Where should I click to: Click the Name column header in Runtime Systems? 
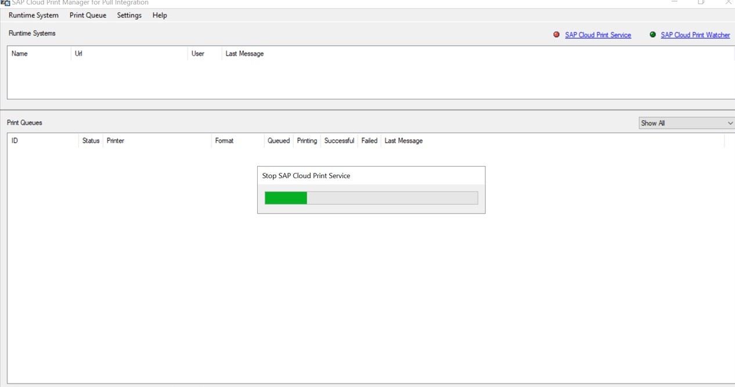coord(39,53)
